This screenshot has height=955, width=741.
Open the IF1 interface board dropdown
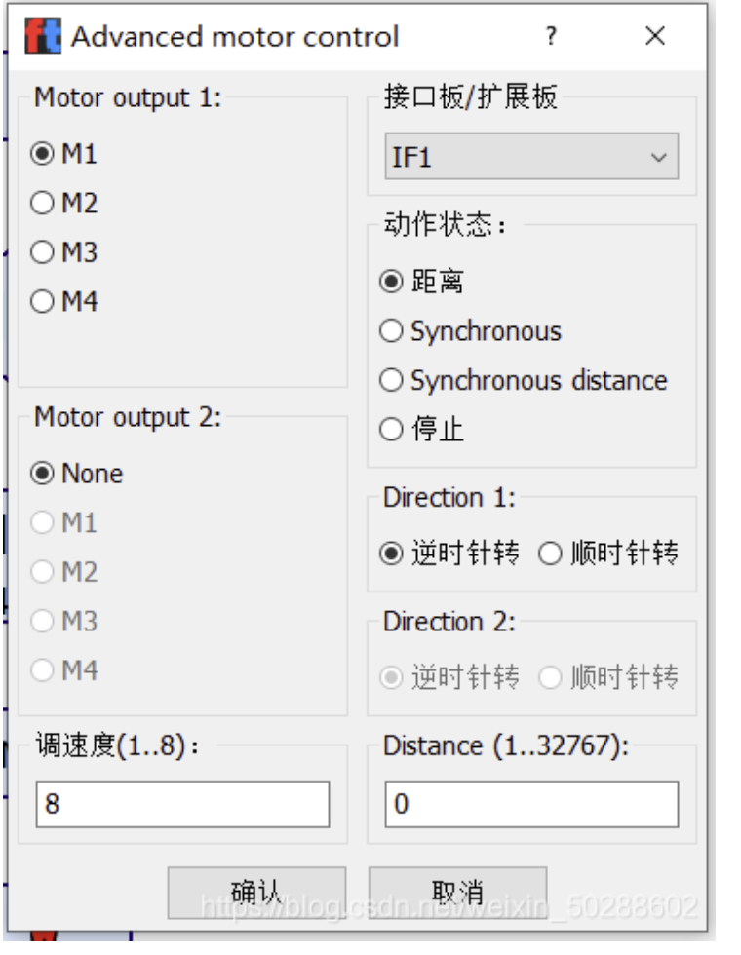click(531, 157)
